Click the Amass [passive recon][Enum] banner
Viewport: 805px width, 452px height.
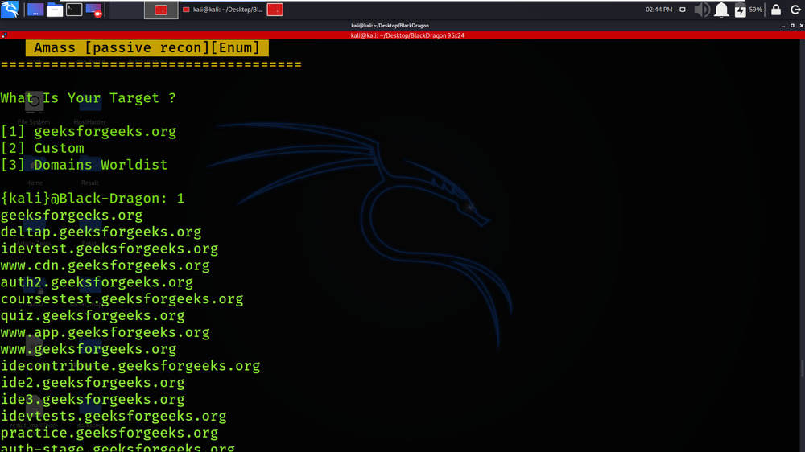(x=147, y=47)
